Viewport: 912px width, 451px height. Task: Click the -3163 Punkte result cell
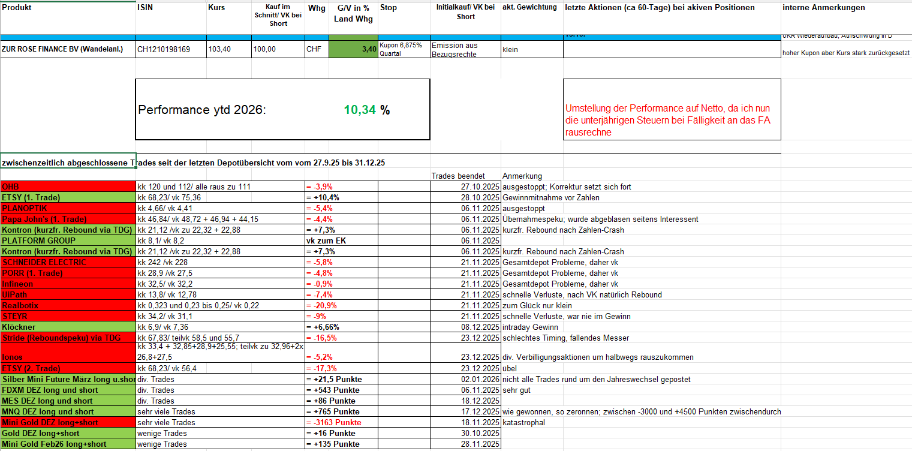pos(342,422)
